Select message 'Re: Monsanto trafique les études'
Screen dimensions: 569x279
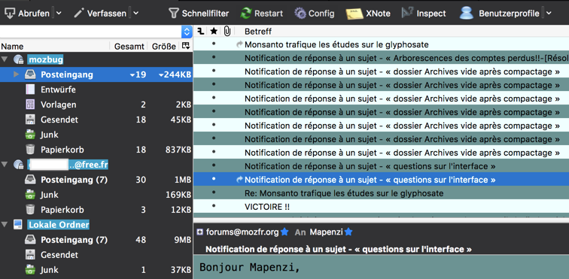coord(381,193)
